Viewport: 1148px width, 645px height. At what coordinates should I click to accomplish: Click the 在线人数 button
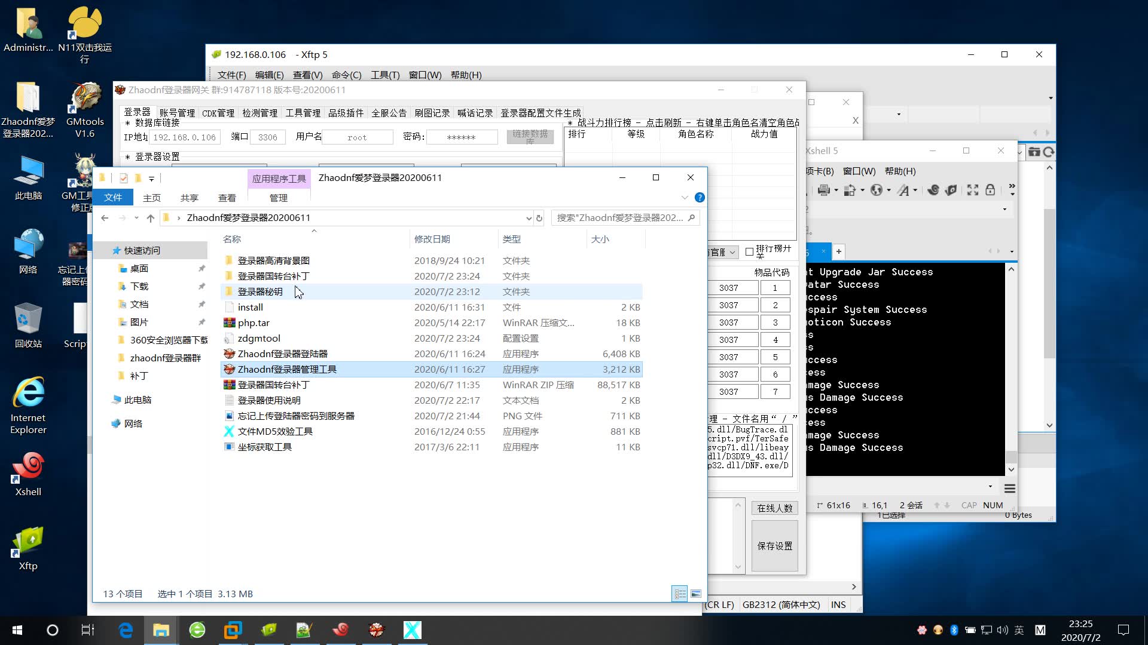tap(775, 508)
